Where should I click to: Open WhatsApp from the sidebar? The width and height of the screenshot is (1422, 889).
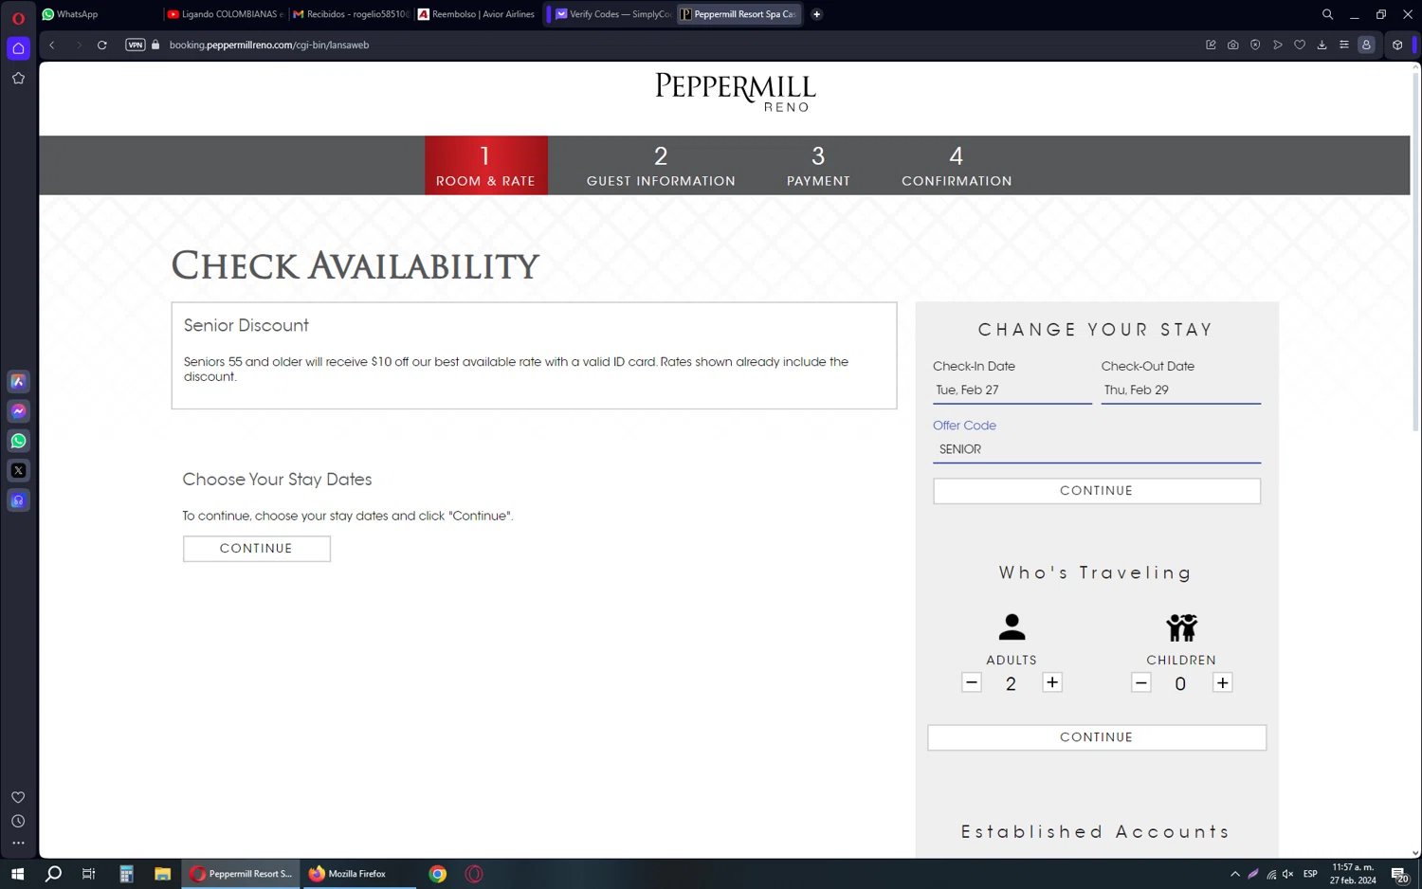18,441
